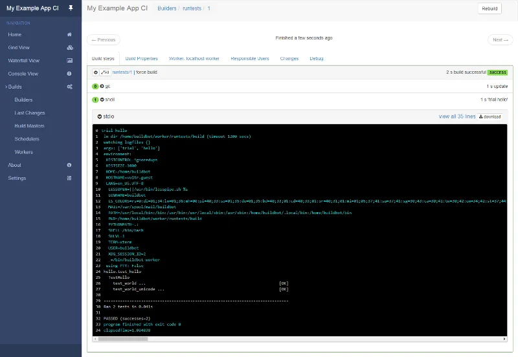Viewport: 518px width, 357px height.
Task: Click the My Example App CI sidebar title
Action: (32, 8)
